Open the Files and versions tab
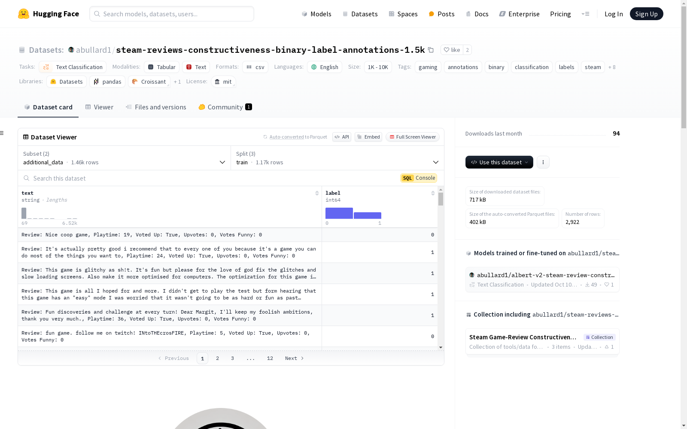The width and height of the screenshot is (687, 429). (156, 107)
